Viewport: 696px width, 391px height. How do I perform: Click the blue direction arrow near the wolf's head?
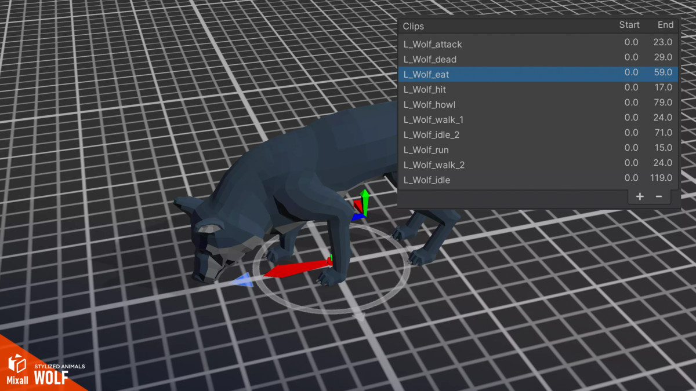(241, 280)
